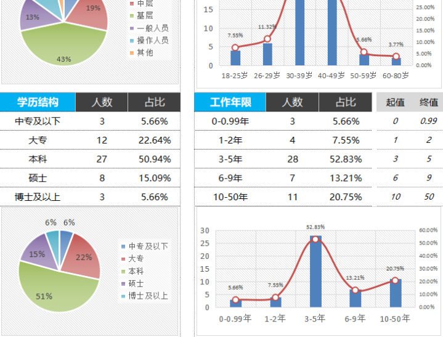Select the 起值 column header
Viewport: 443px width, 337px height.
396,102
